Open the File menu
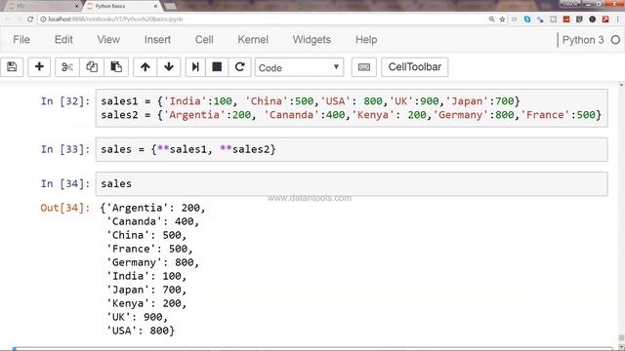Viewport: 625px width, 351px height. [21, 39]
